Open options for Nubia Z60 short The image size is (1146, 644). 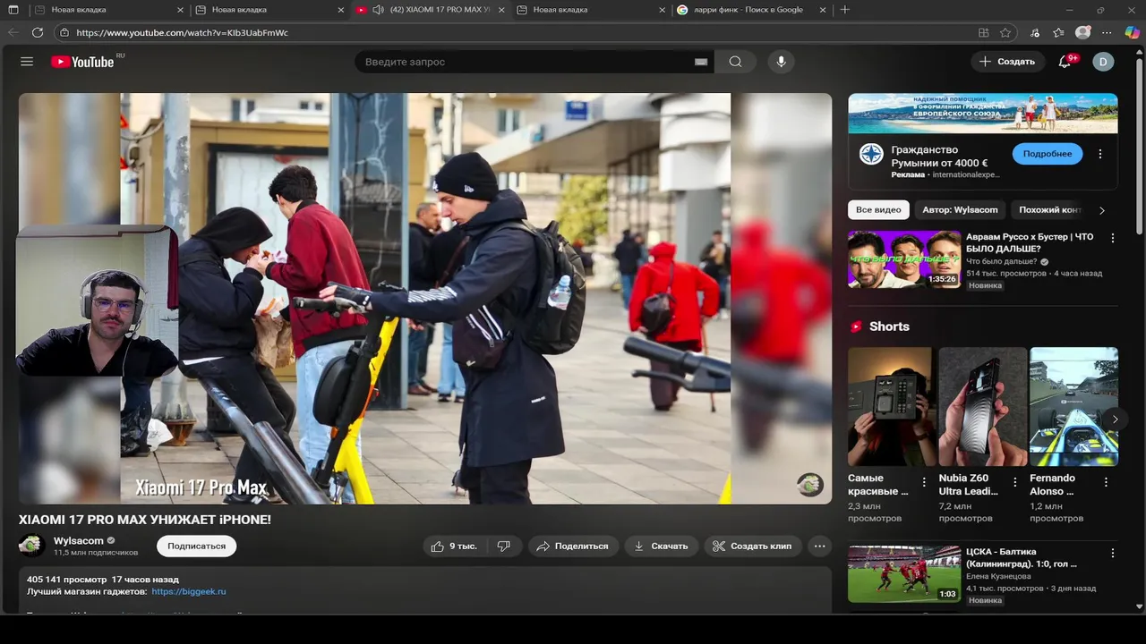coord(1015,482)
